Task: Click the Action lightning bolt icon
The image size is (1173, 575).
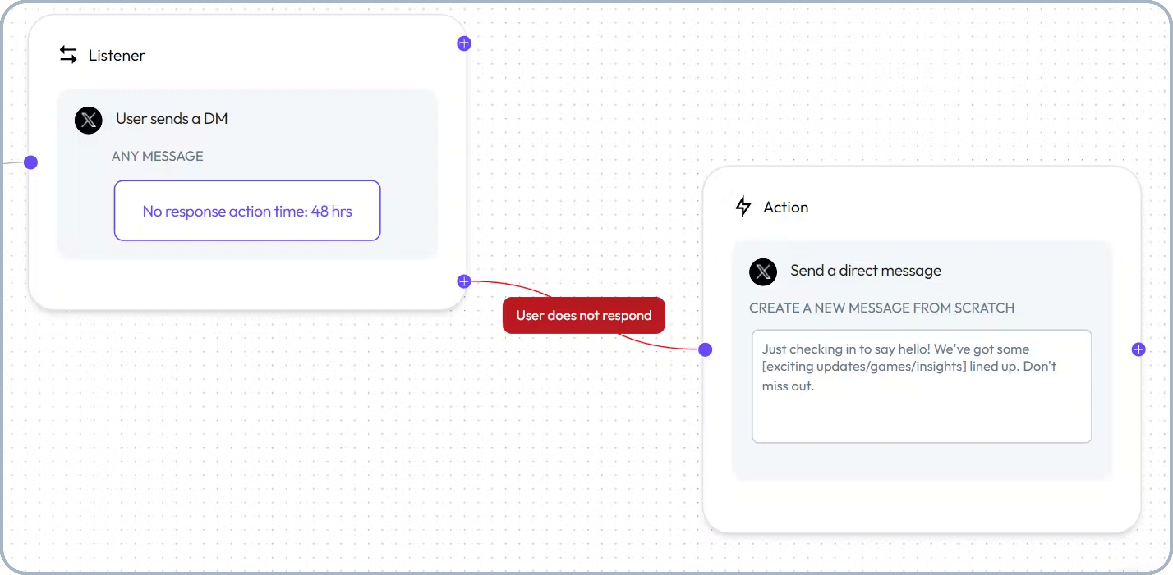Action: tap(743, 206)
